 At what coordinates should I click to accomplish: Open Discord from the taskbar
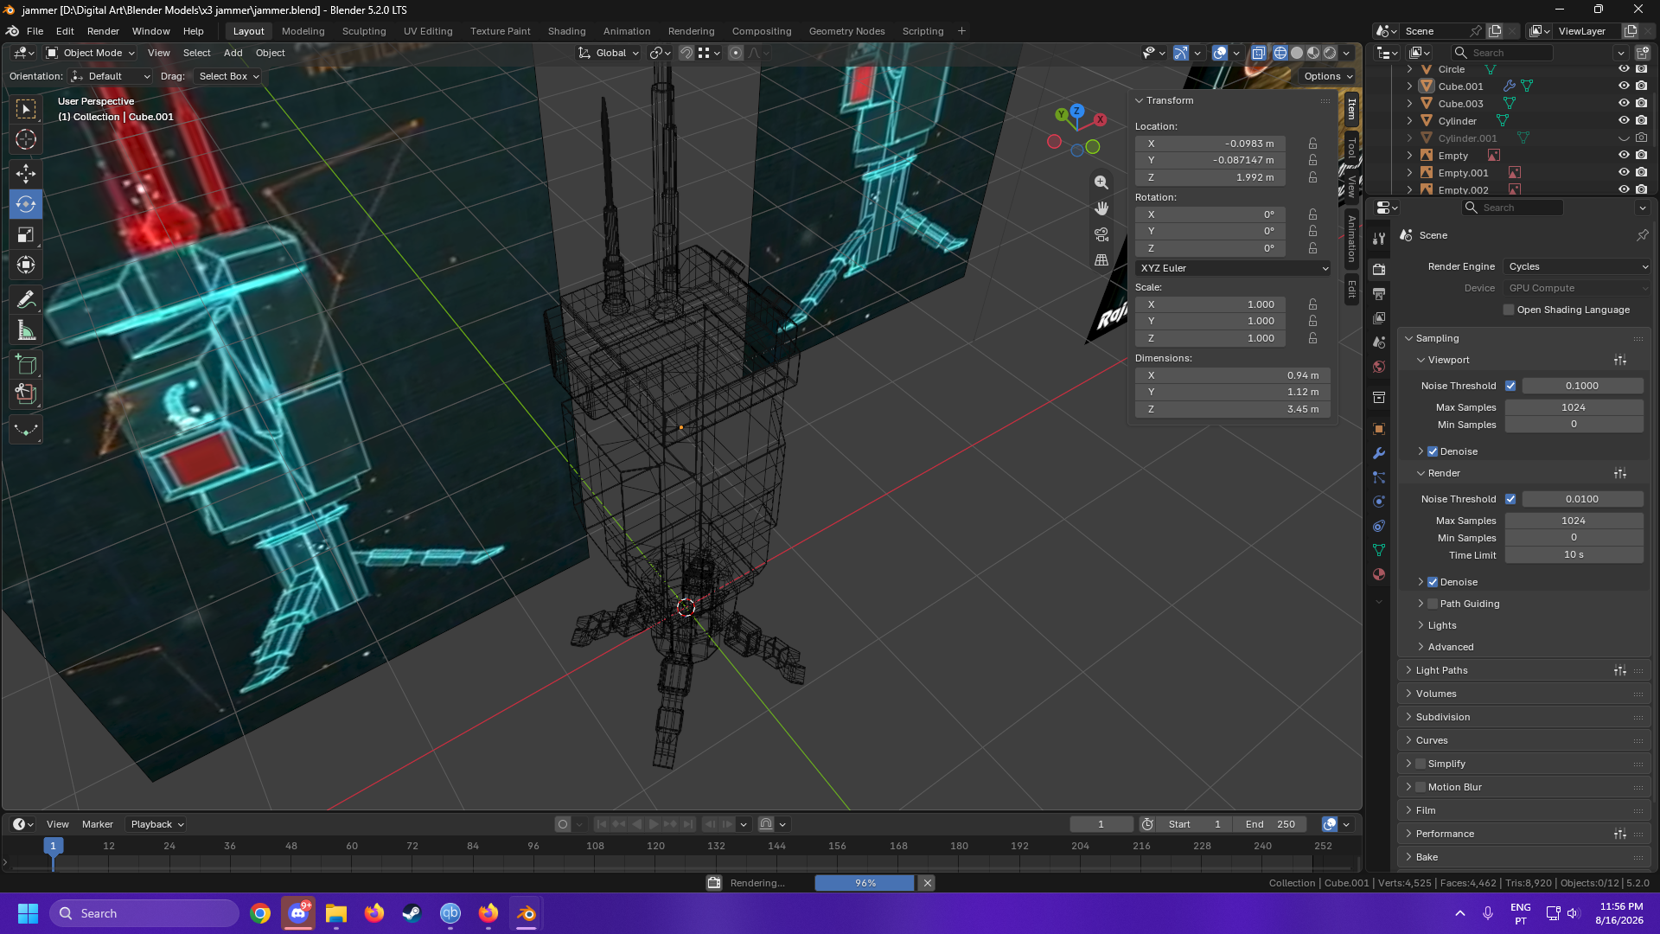(298, 913)
